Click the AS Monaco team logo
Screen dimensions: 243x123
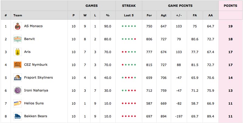pos(18,26)
